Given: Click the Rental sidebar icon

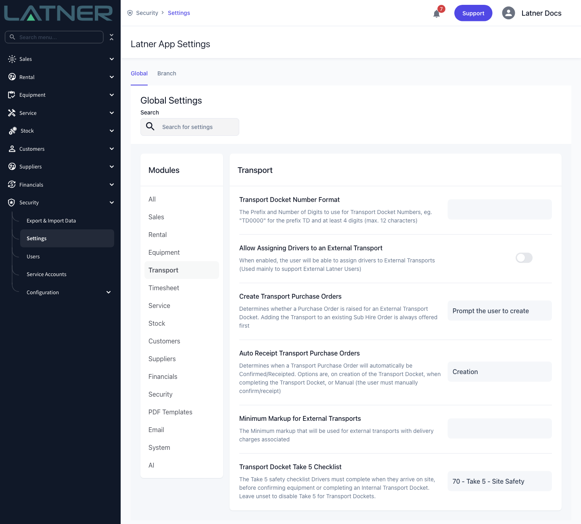Looking at the screenshot, I should [12, 77].
